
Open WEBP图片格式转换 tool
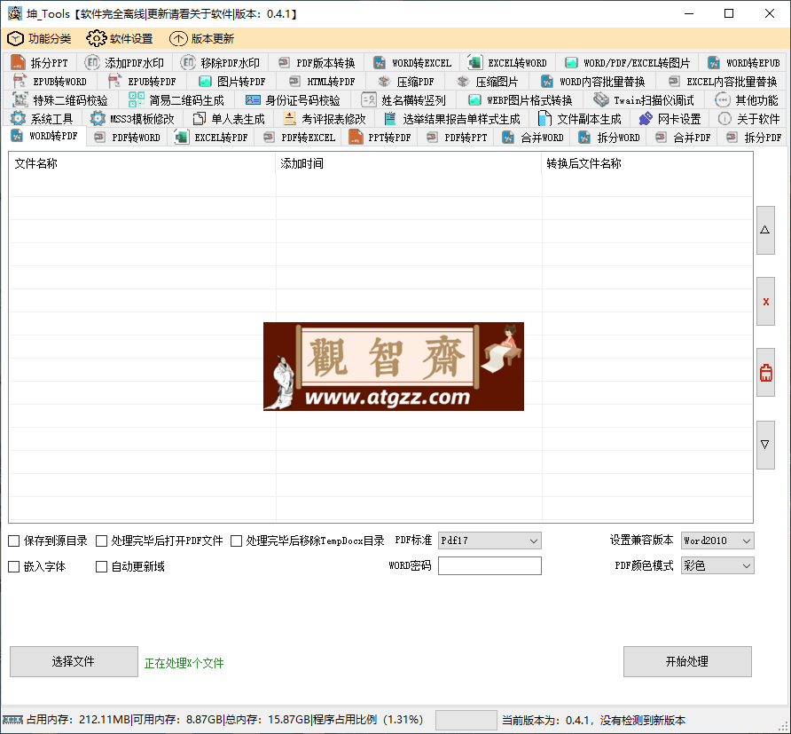coord(521,100)
